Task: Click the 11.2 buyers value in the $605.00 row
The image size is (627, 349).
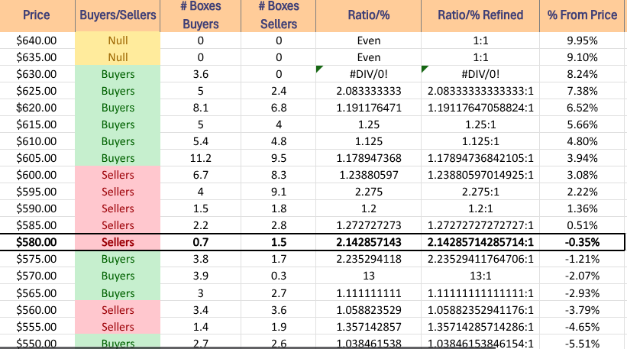Action: (201, 158)
